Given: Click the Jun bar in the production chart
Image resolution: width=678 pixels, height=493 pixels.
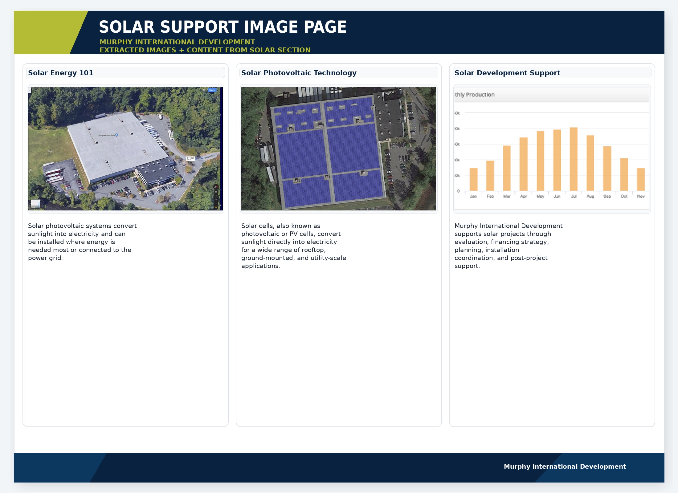Looking at the screenshot, I should coord(557,160).
